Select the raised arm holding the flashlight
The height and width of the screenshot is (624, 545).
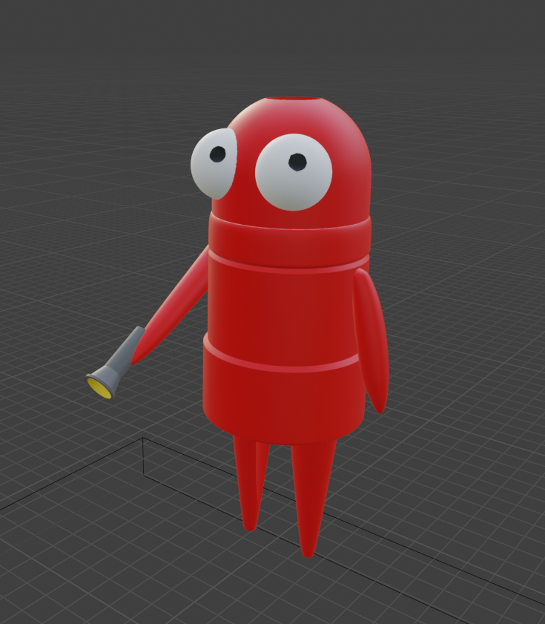click(172, 305)
